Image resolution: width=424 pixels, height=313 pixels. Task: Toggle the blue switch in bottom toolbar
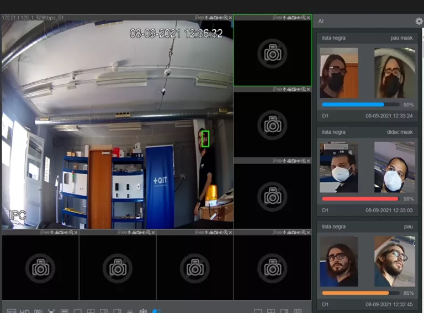point(157,311)
